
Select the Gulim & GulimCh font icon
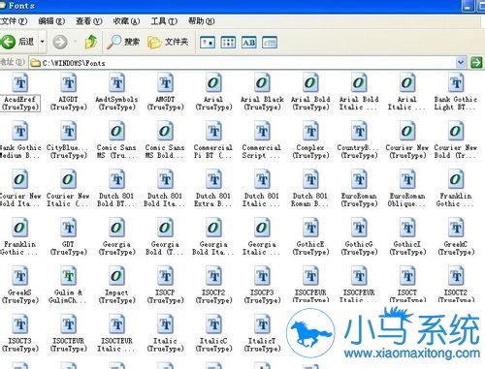point(69,276)
